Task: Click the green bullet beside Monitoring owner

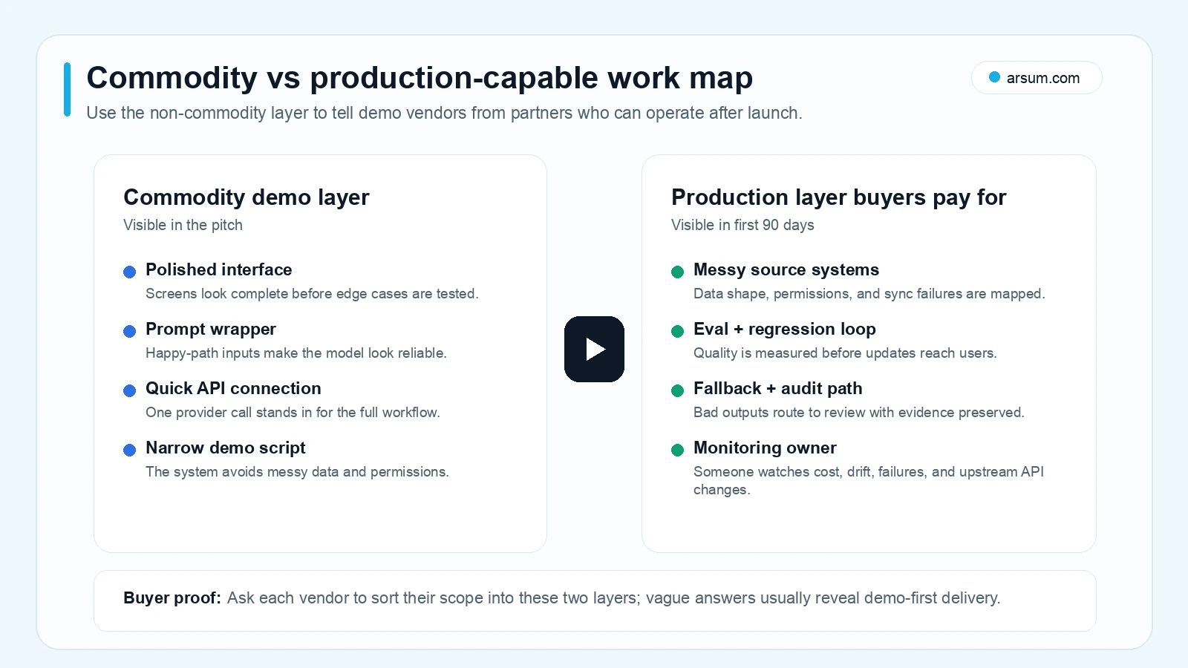Action: 677,450
